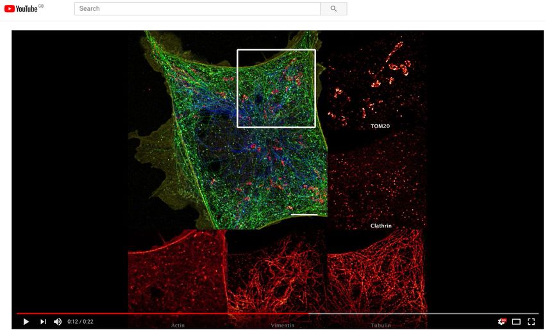Play the video
The image size is (545, 330).
pos(26,322)
